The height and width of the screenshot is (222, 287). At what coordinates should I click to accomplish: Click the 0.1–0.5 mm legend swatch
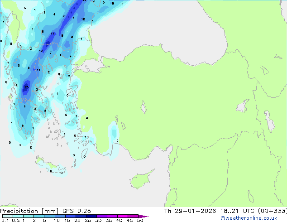(x=8, y=216)
